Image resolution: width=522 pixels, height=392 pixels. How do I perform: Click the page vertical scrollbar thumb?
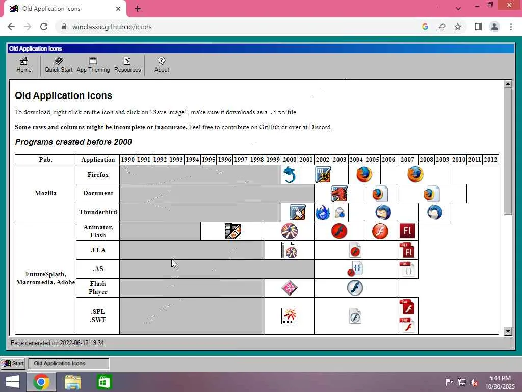pos(508,152)
